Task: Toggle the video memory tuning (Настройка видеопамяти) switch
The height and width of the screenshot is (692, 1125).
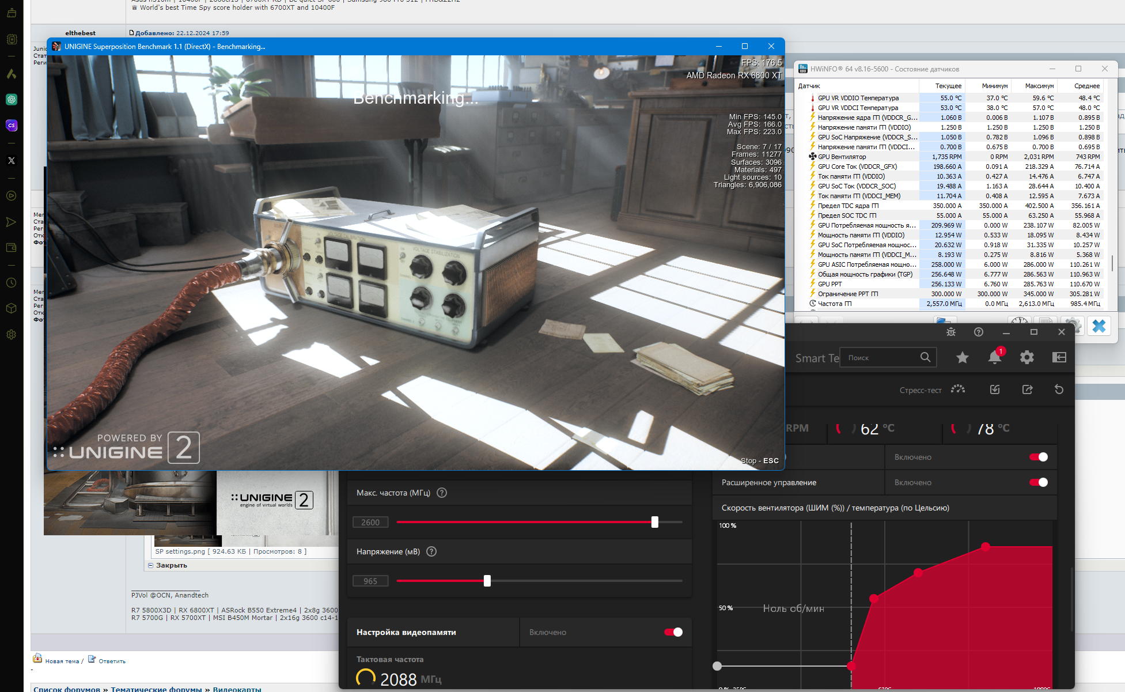Action: point(673,632)
